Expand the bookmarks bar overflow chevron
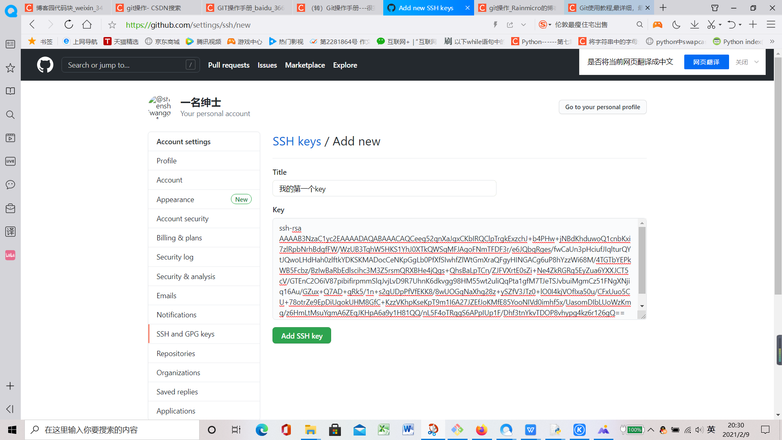 [x=772, y=42]
